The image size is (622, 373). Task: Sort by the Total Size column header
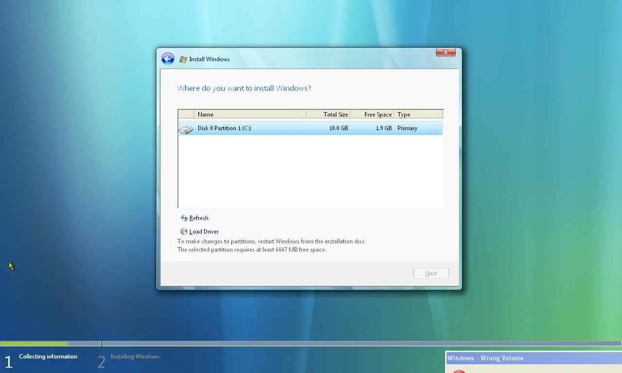(328, 114)
